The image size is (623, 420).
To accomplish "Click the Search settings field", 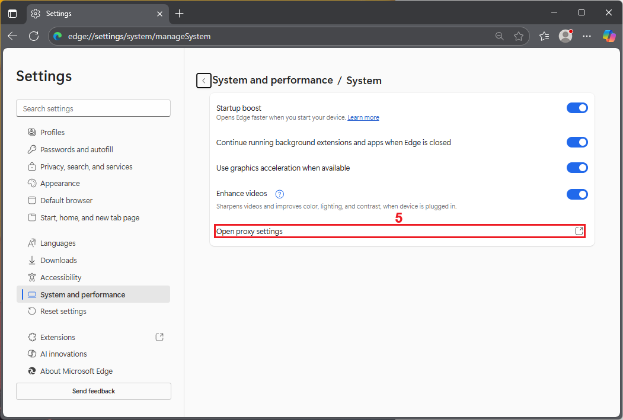I will (94, 108).
